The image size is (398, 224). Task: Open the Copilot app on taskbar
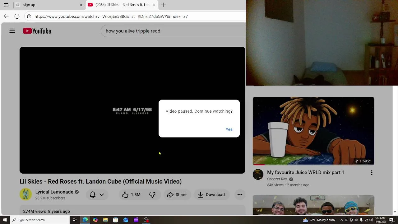coord(95,220)
